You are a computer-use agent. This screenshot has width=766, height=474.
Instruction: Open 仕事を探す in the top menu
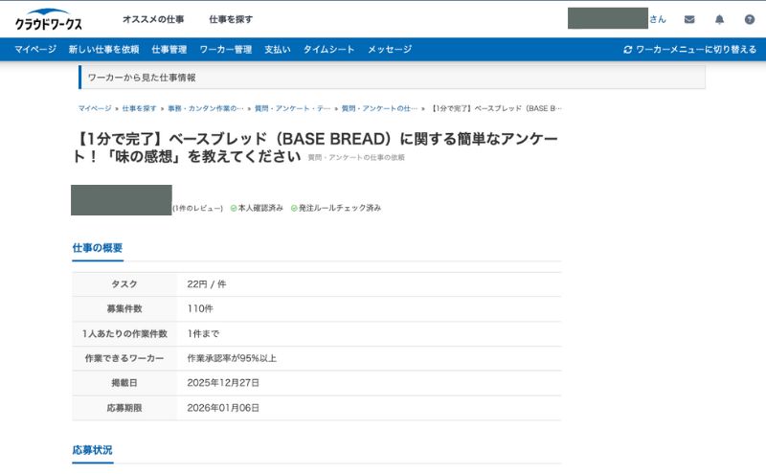pos(231,19)
